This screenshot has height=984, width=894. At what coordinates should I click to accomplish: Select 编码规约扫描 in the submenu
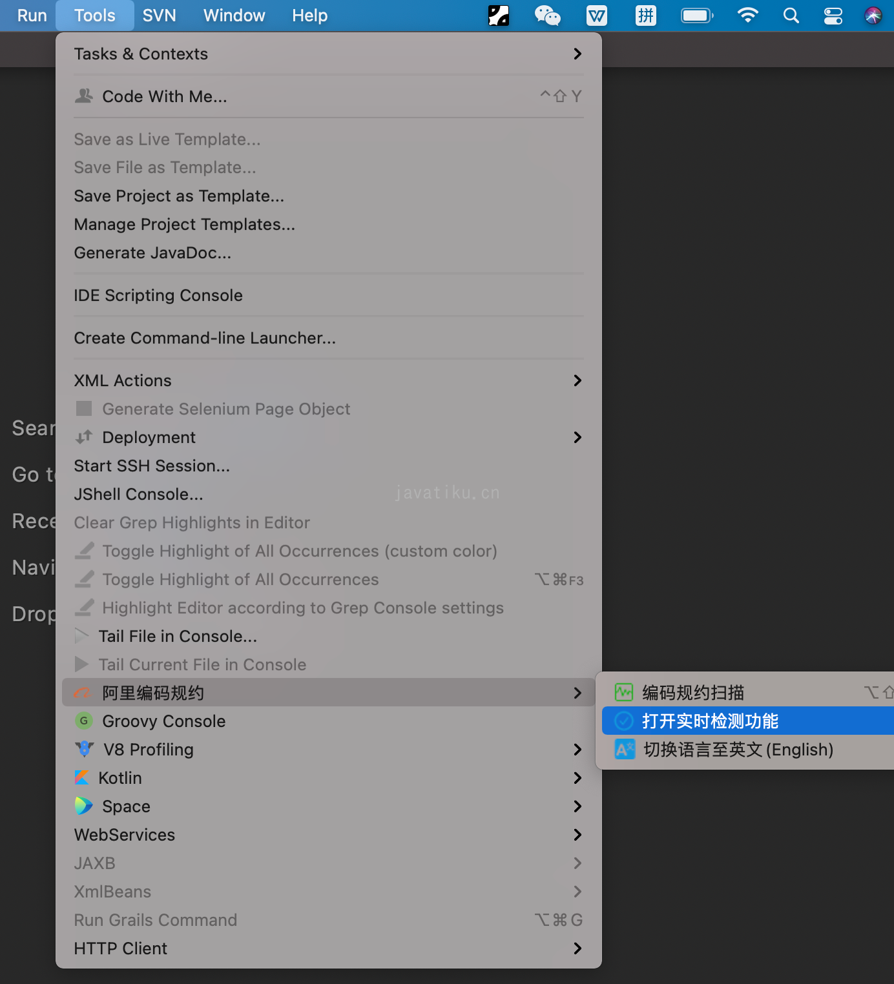748,693
